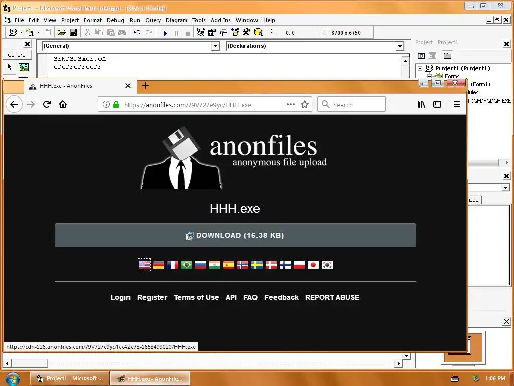Screen dimensions: 514x386
Task: Toggle the browser sidebar icon
Action: (437, 104)
